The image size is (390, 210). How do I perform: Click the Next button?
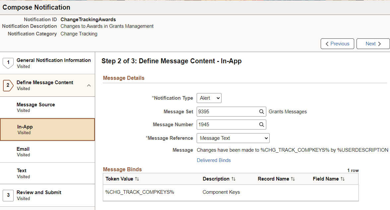point(373,43)
